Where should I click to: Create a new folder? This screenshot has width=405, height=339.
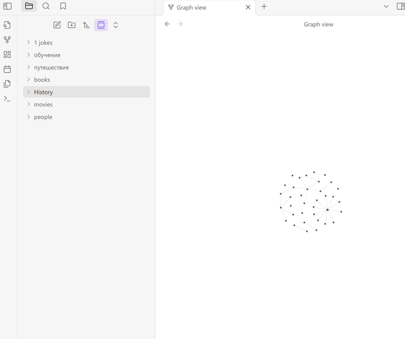[x=72, y=25]
